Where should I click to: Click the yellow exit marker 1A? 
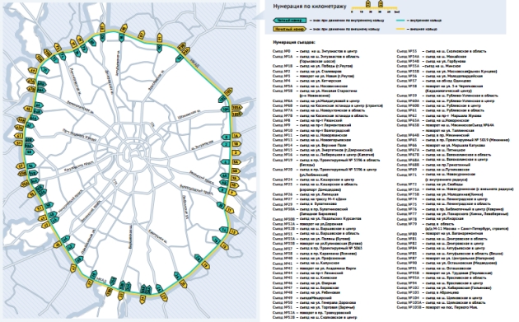pyautogui.click(x=236, y=136)
